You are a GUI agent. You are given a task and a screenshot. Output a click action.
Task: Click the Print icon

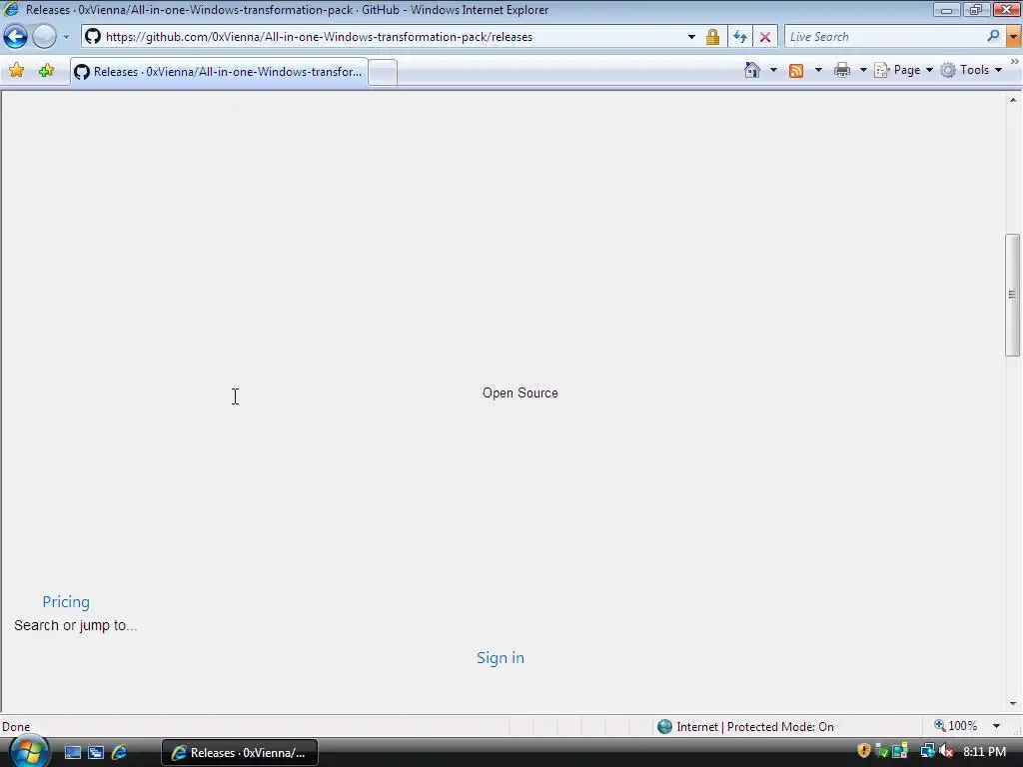841,70
